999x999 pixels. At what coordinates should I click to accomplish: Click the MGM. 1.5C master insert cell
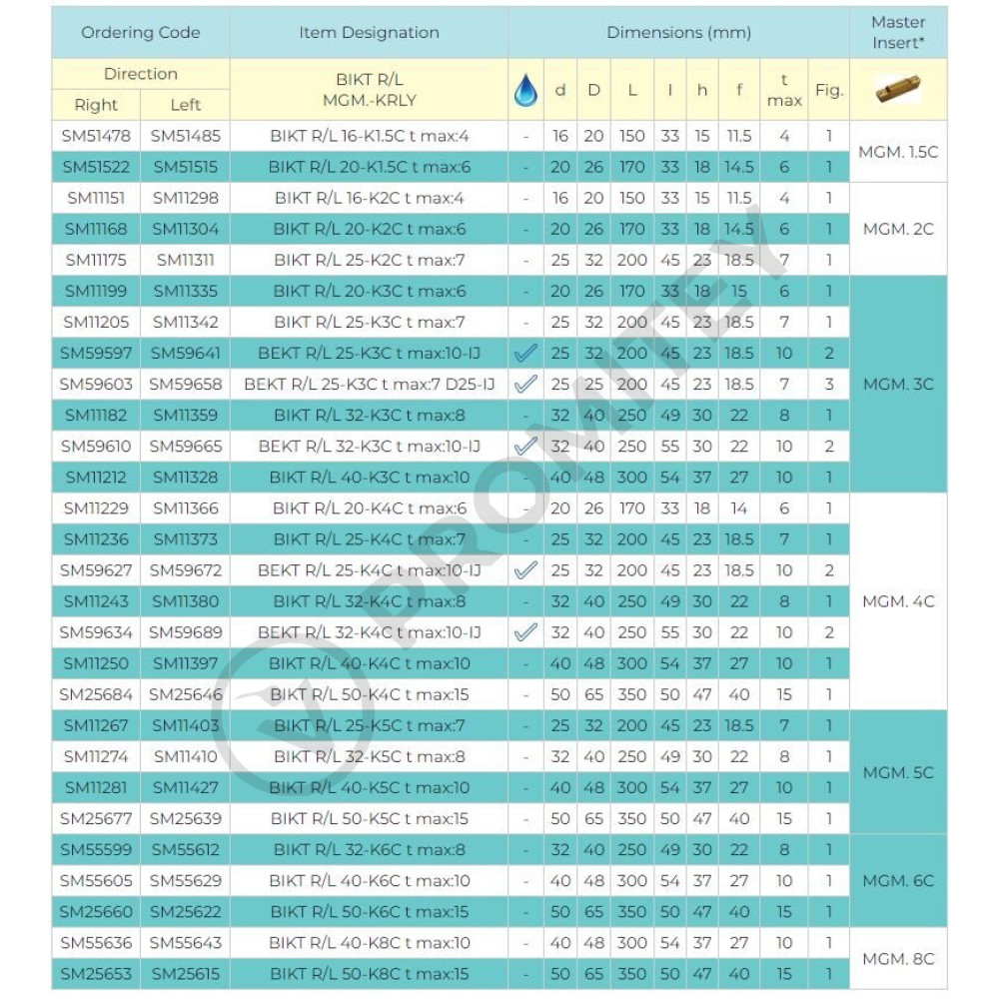click(898, 152)
